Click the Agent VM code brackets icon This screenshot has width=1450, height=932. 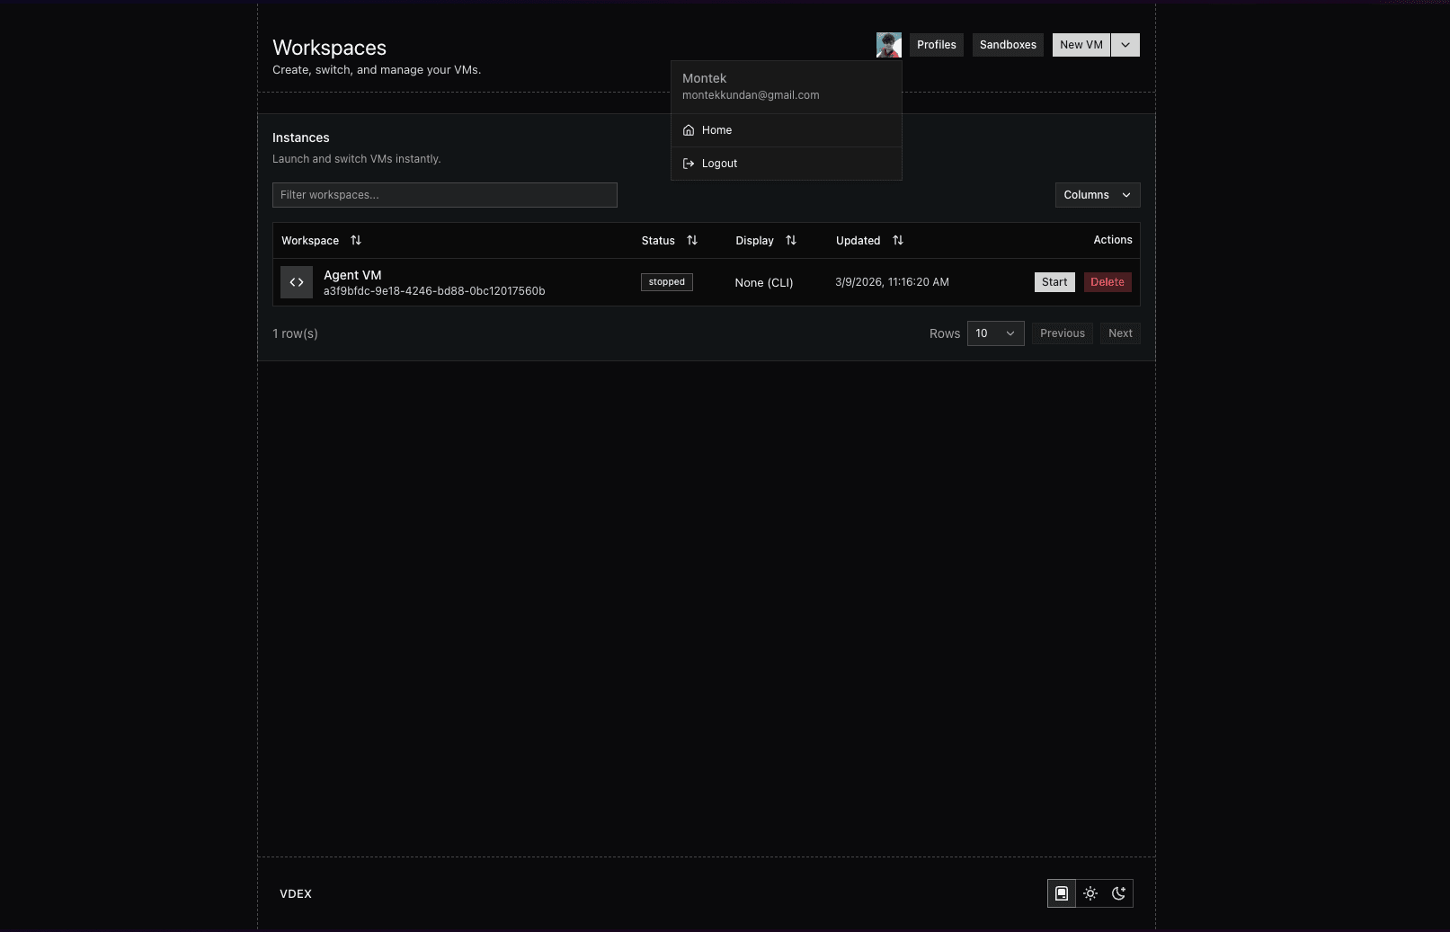coord(297,282)
